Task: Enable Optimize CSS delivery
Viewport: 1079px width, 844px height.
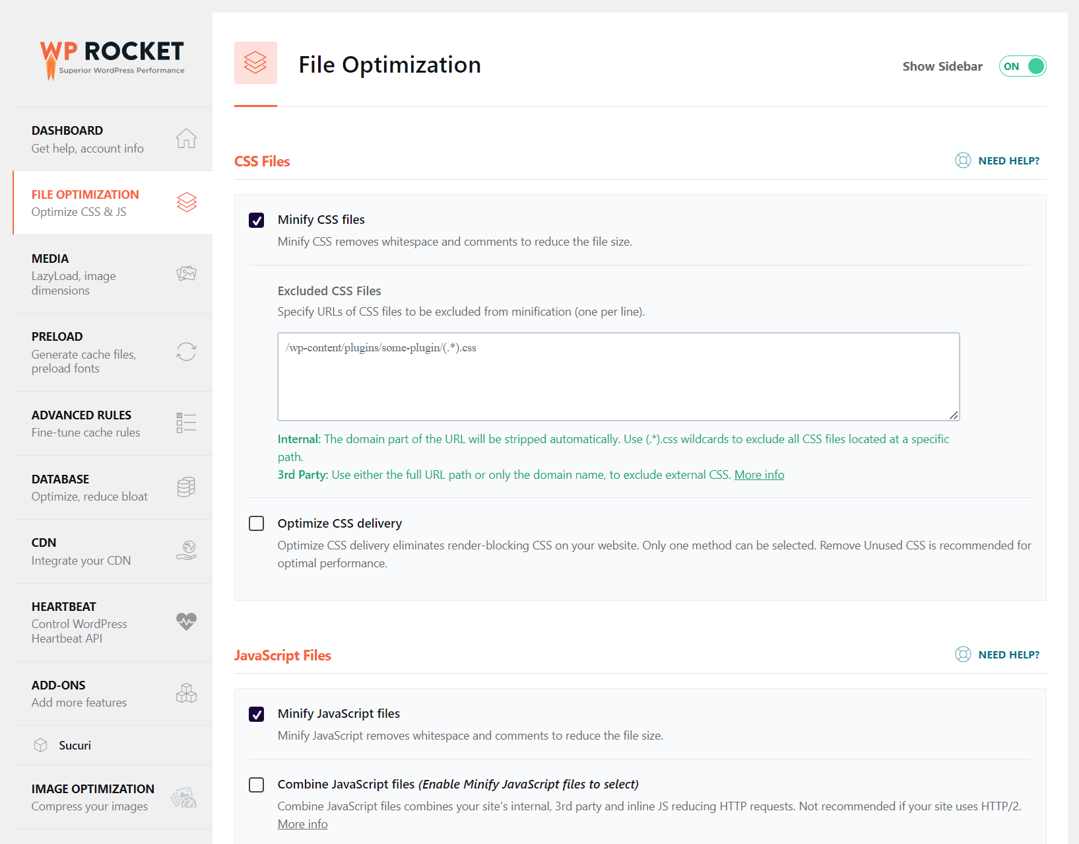Action: pos(256,523)
